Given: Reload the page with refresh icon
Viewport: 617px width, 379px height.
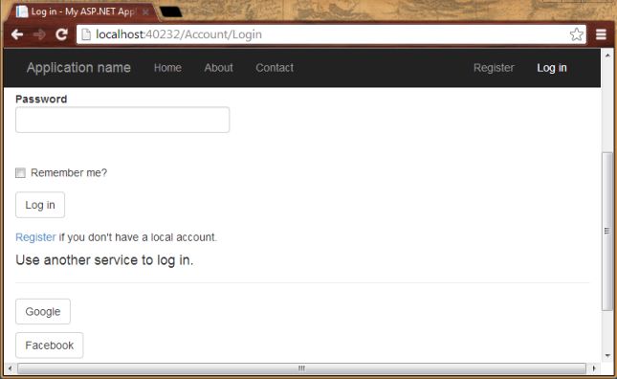Looking at the screenshot, I should point(61,34).
